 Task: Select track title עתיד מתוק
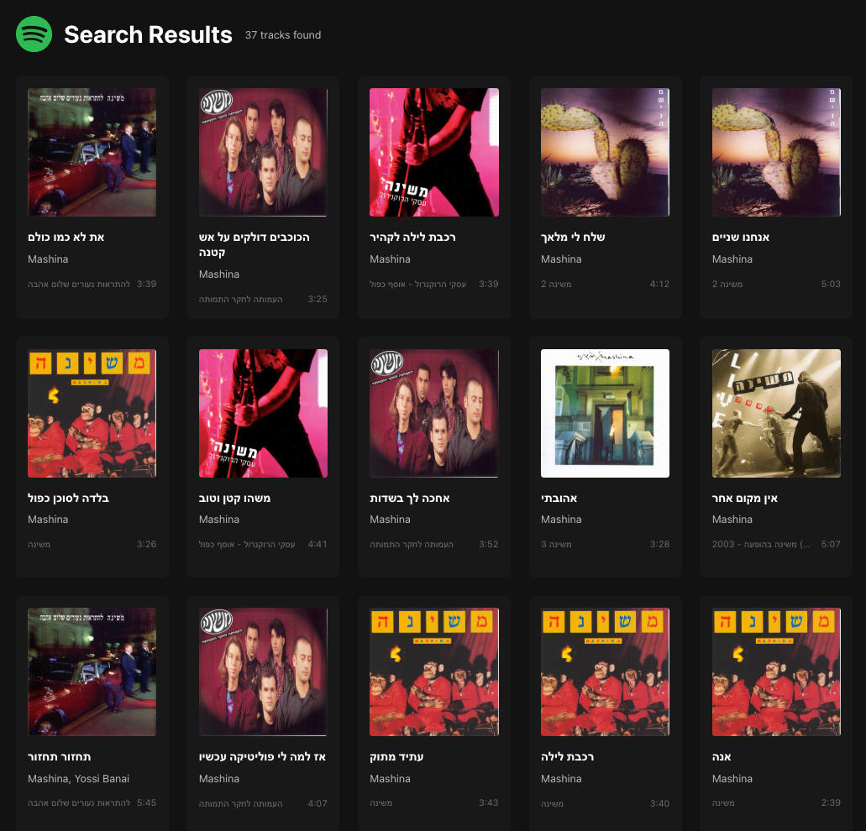pyautogui.click(x=396, y=757)
